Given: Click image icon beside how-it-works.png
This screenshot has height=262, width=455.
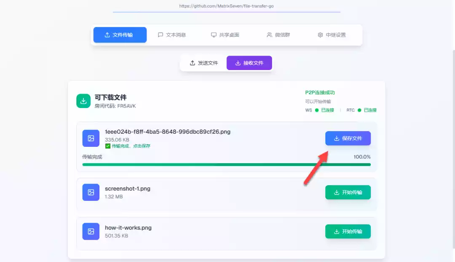Looking at the screenshot, I should [x=91, y=231].
